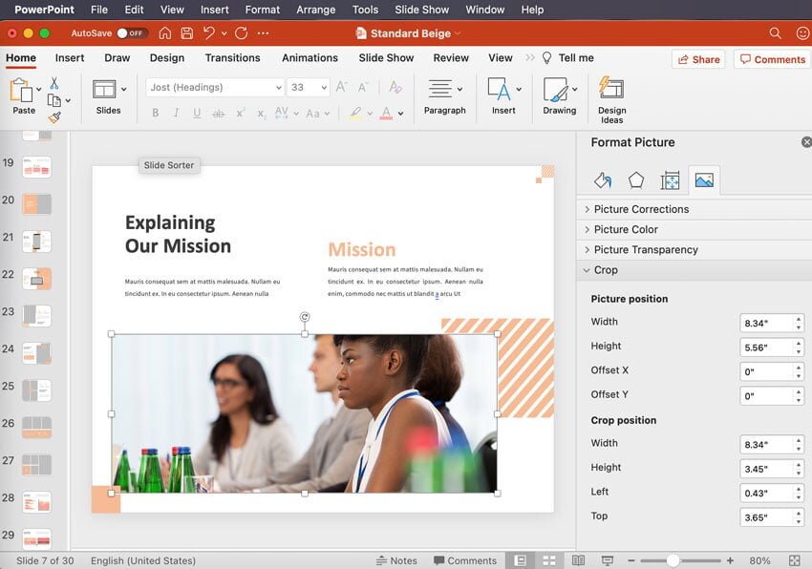Toggle the AutoSave switch
The height and width of the screenshot is (569, 812).
coord(132,33)
